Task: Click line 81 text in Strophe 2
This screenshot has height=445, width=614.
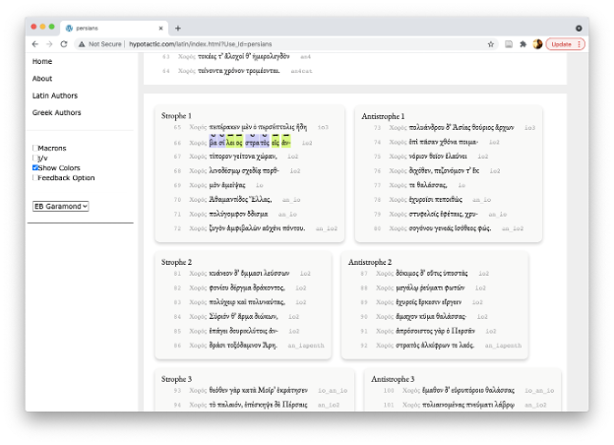Action: (x=249, y=273)
